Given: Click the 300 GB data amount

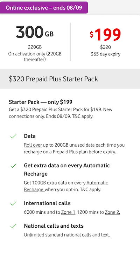Looking at the screenshot, I should [35, 32].
